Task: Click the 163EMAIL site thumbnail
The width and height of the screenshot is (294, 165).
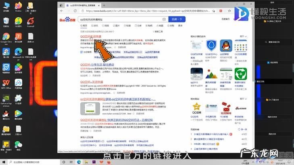Action: tap(226, 108)
